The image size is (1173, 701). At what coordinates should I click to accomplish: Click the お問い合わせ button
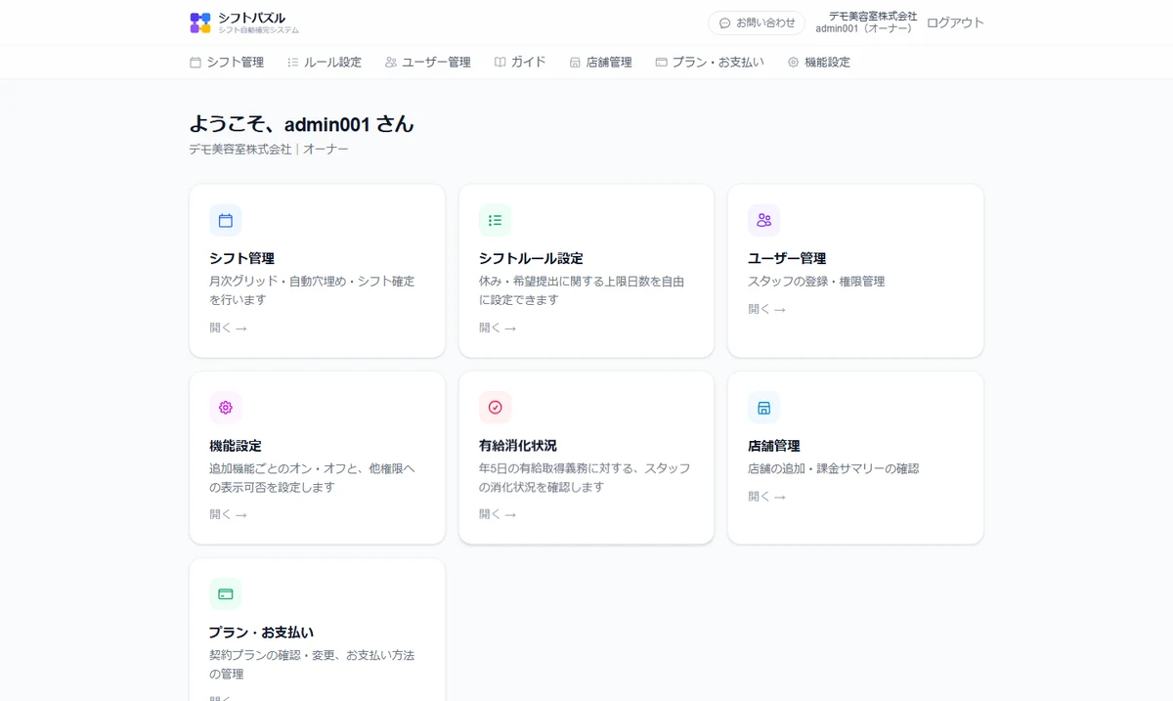pos(757,22)
